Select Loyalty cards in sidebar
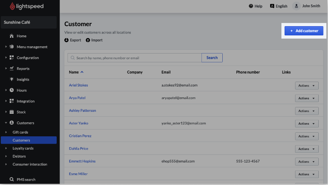 point(23,148)
